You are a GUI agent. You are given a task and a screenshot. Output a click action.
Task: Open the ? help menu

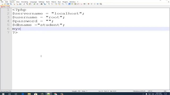pyautogui.click(x=78, y=2)
